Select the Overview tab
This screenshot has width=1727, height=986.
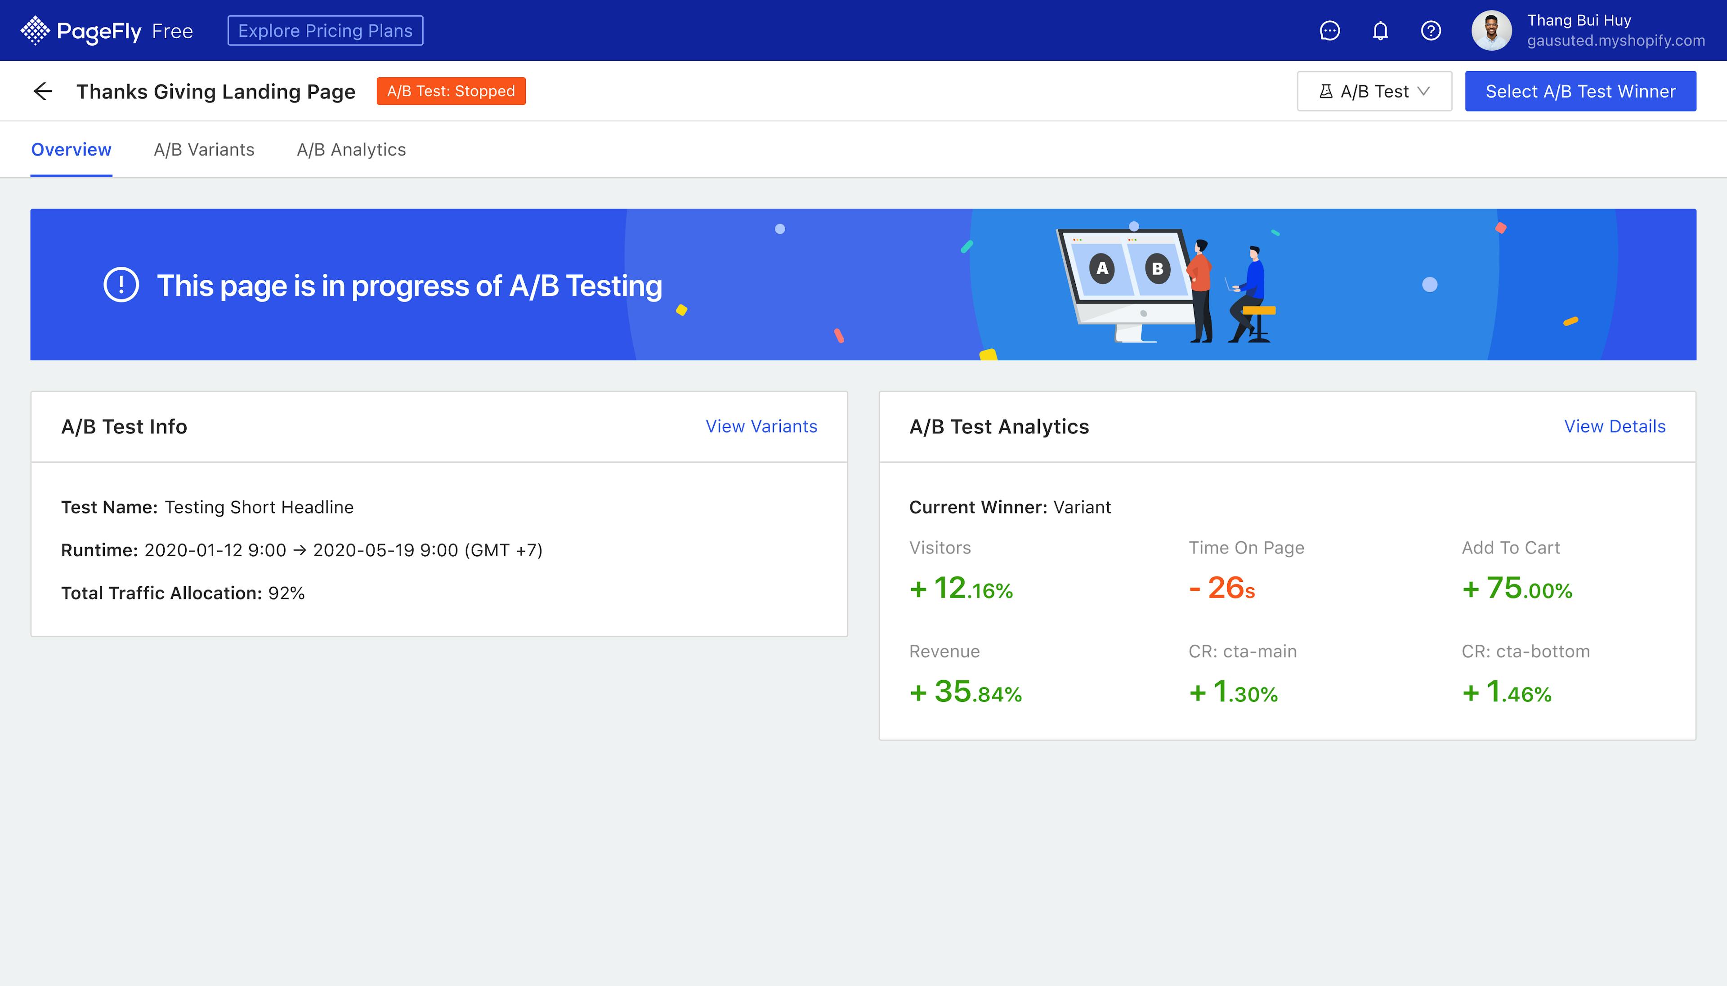coord(71,150)
